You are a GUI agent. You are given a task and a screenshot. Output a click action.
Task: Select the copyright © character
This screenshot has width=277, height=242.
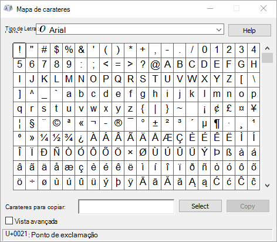click(56, 124)
